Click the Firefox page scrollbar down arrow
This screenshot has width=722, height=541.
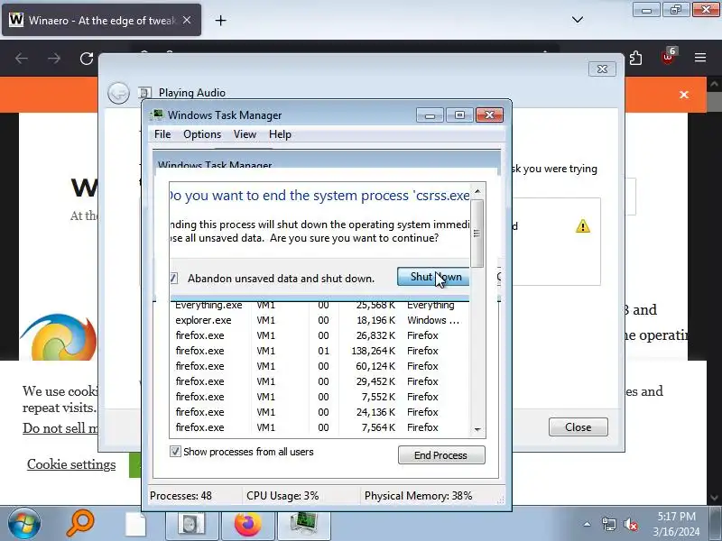coord(714,498)
